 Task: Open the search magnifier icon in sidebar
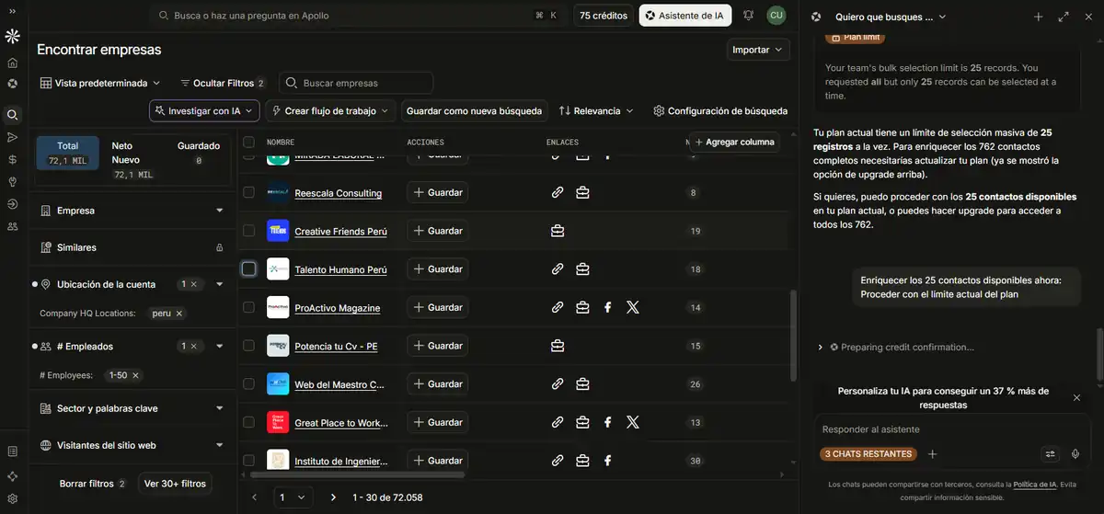pos(12,115)
